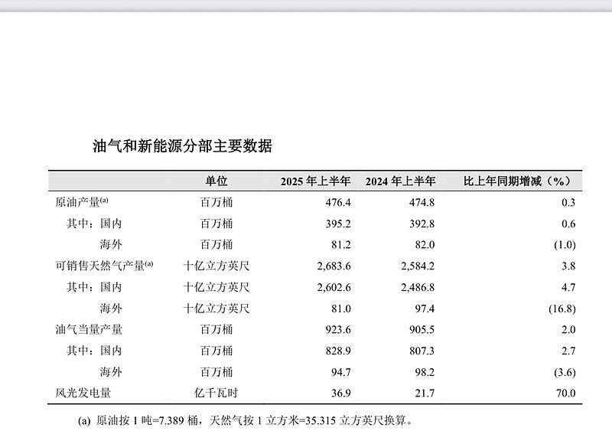Click the value 395.2

coord(338,224)
